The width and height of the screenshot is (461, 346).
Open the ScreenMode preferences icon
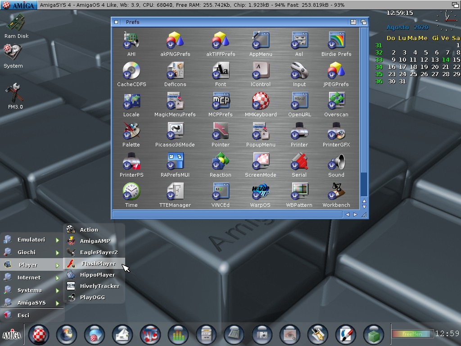(x=260, y=162)
